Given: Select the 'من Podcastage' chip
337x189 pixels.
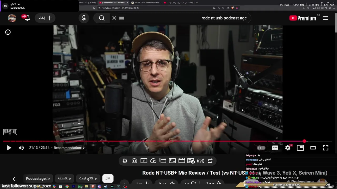Looking at the screenshot, I should (x=38, y=178).
